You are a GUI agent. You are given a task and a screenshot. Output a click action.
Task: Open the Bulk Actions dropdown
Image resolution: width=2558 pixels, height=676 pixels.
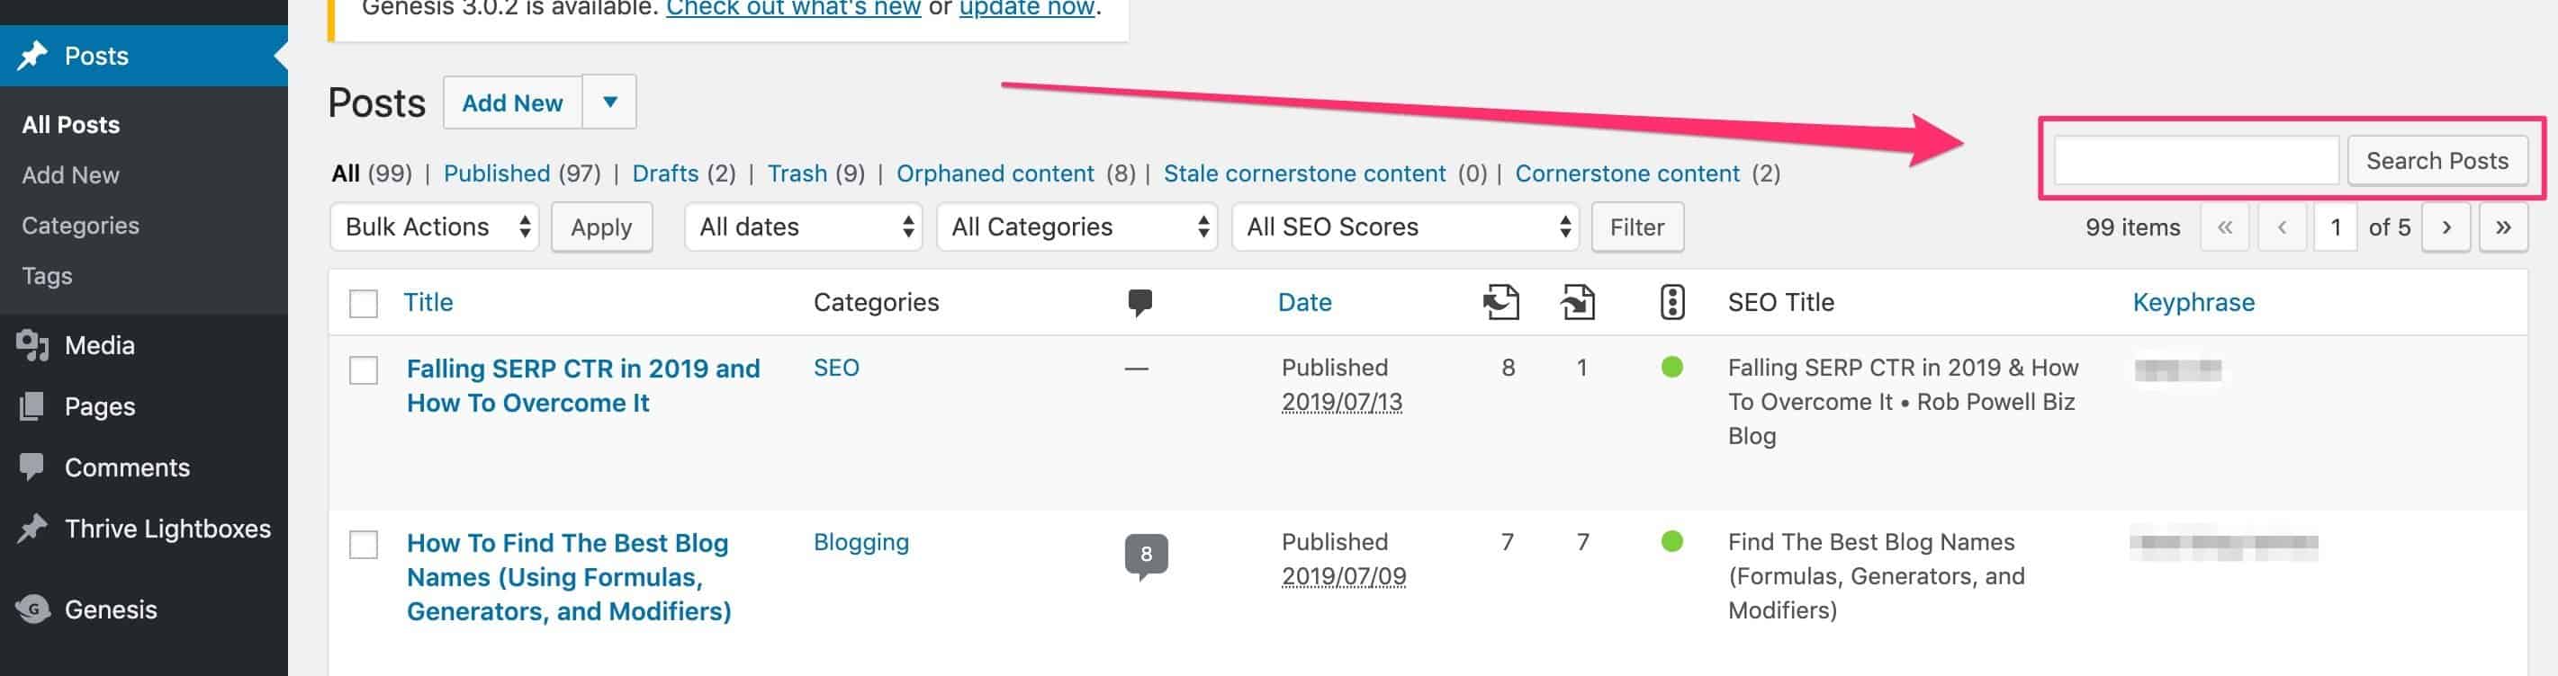(x=434, y=227)
